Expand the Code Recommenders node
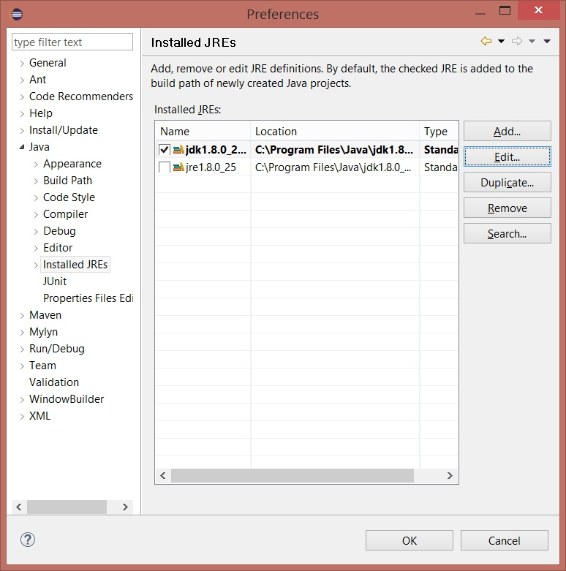566x571 pixels. pos(22,97)
